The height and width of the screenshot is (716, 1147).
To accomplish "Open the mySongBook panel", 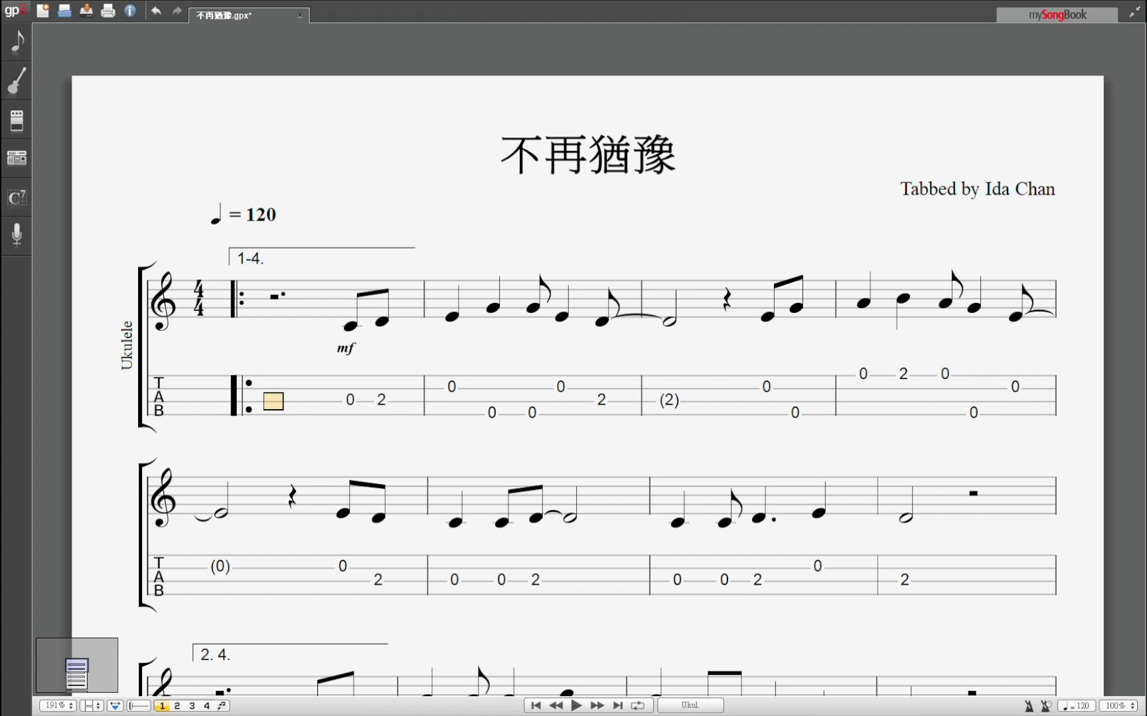I will [1057, 15].
